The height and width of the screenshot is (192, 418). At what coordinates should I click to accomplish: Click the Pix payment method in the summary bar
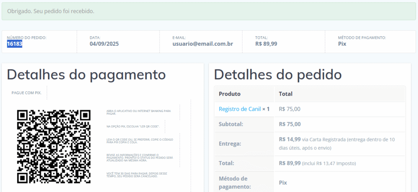(x=342, y=44)
